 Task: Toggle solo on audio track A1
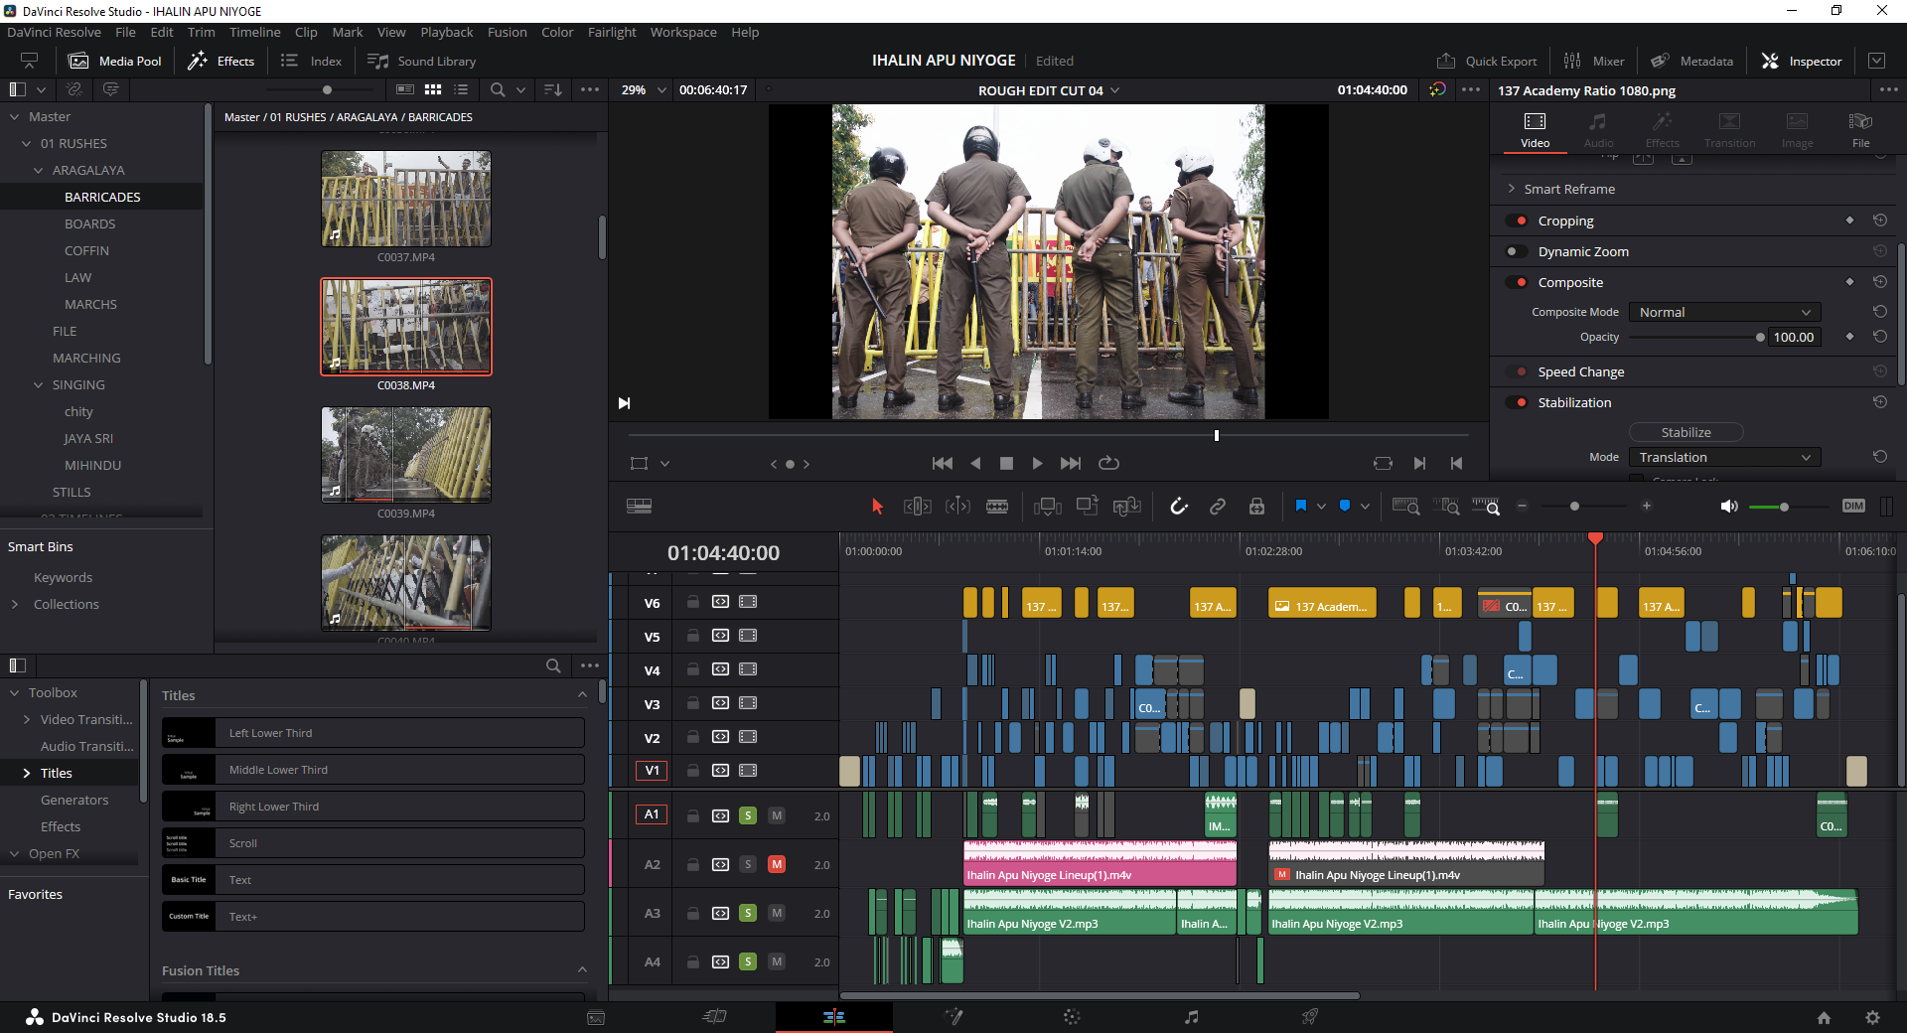coord(748,815)
